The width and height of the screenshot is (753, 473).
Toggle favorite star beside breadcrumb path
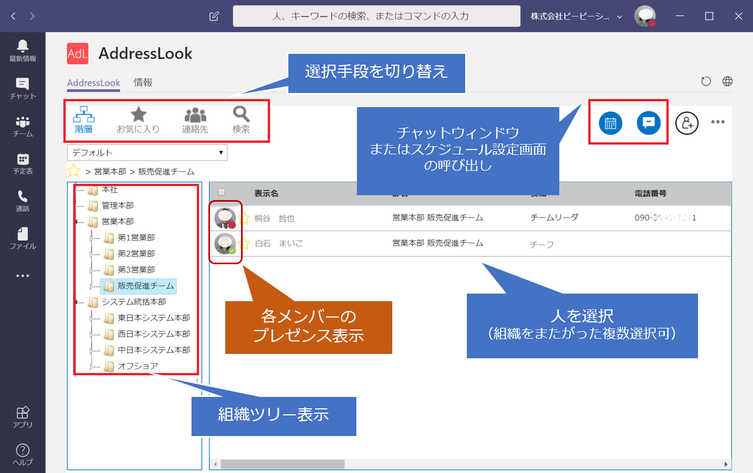pyautogui.click(x=74, y=171)
